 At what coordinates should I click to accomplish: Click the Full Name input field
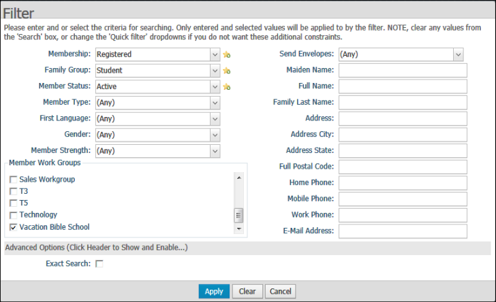pos(403,86)
